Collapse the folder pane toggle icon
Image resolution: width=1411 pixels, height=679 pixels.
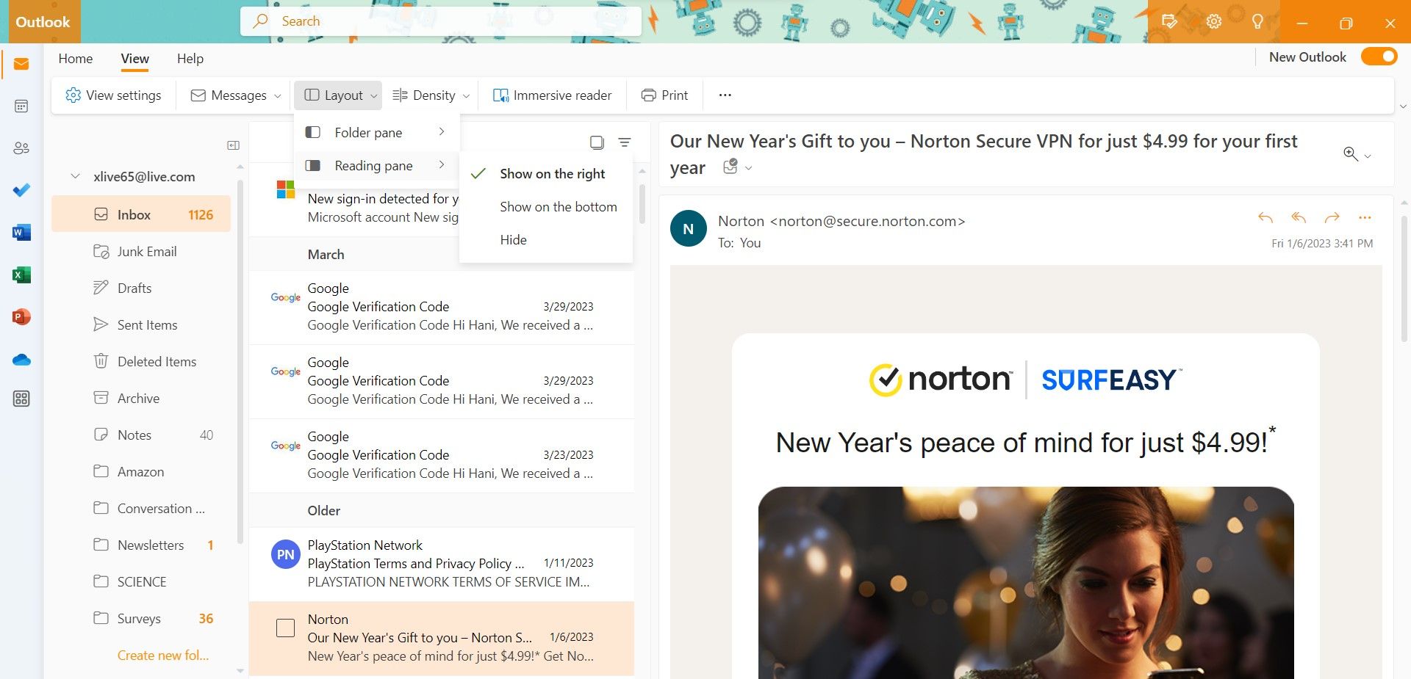pos(234,145)
